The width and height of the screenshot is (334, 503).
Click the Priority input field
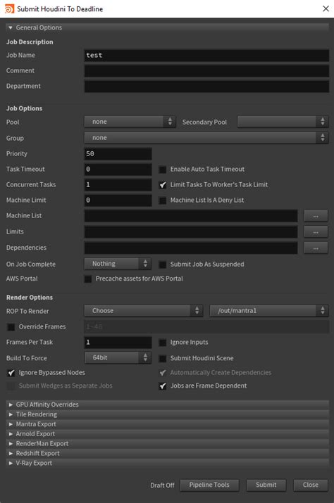click(118, 153)
